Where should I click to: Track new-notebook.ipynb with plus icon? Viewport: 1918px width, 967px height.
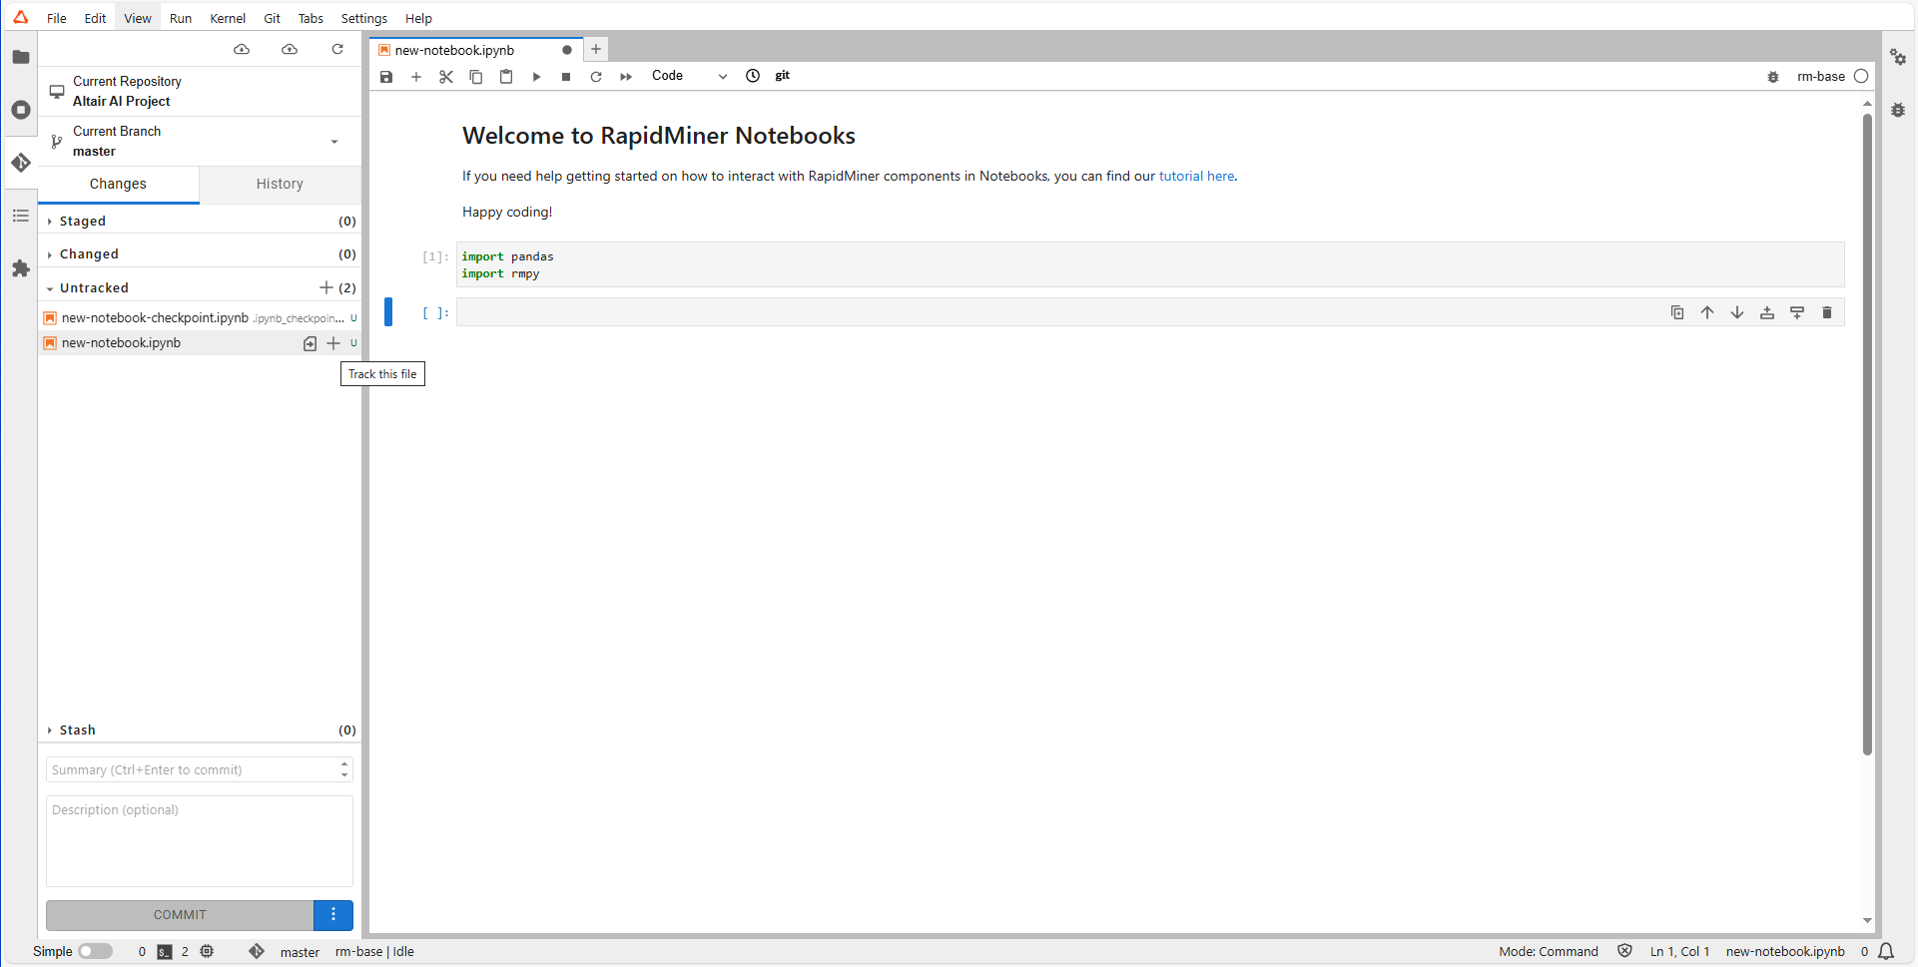point(333,343)
